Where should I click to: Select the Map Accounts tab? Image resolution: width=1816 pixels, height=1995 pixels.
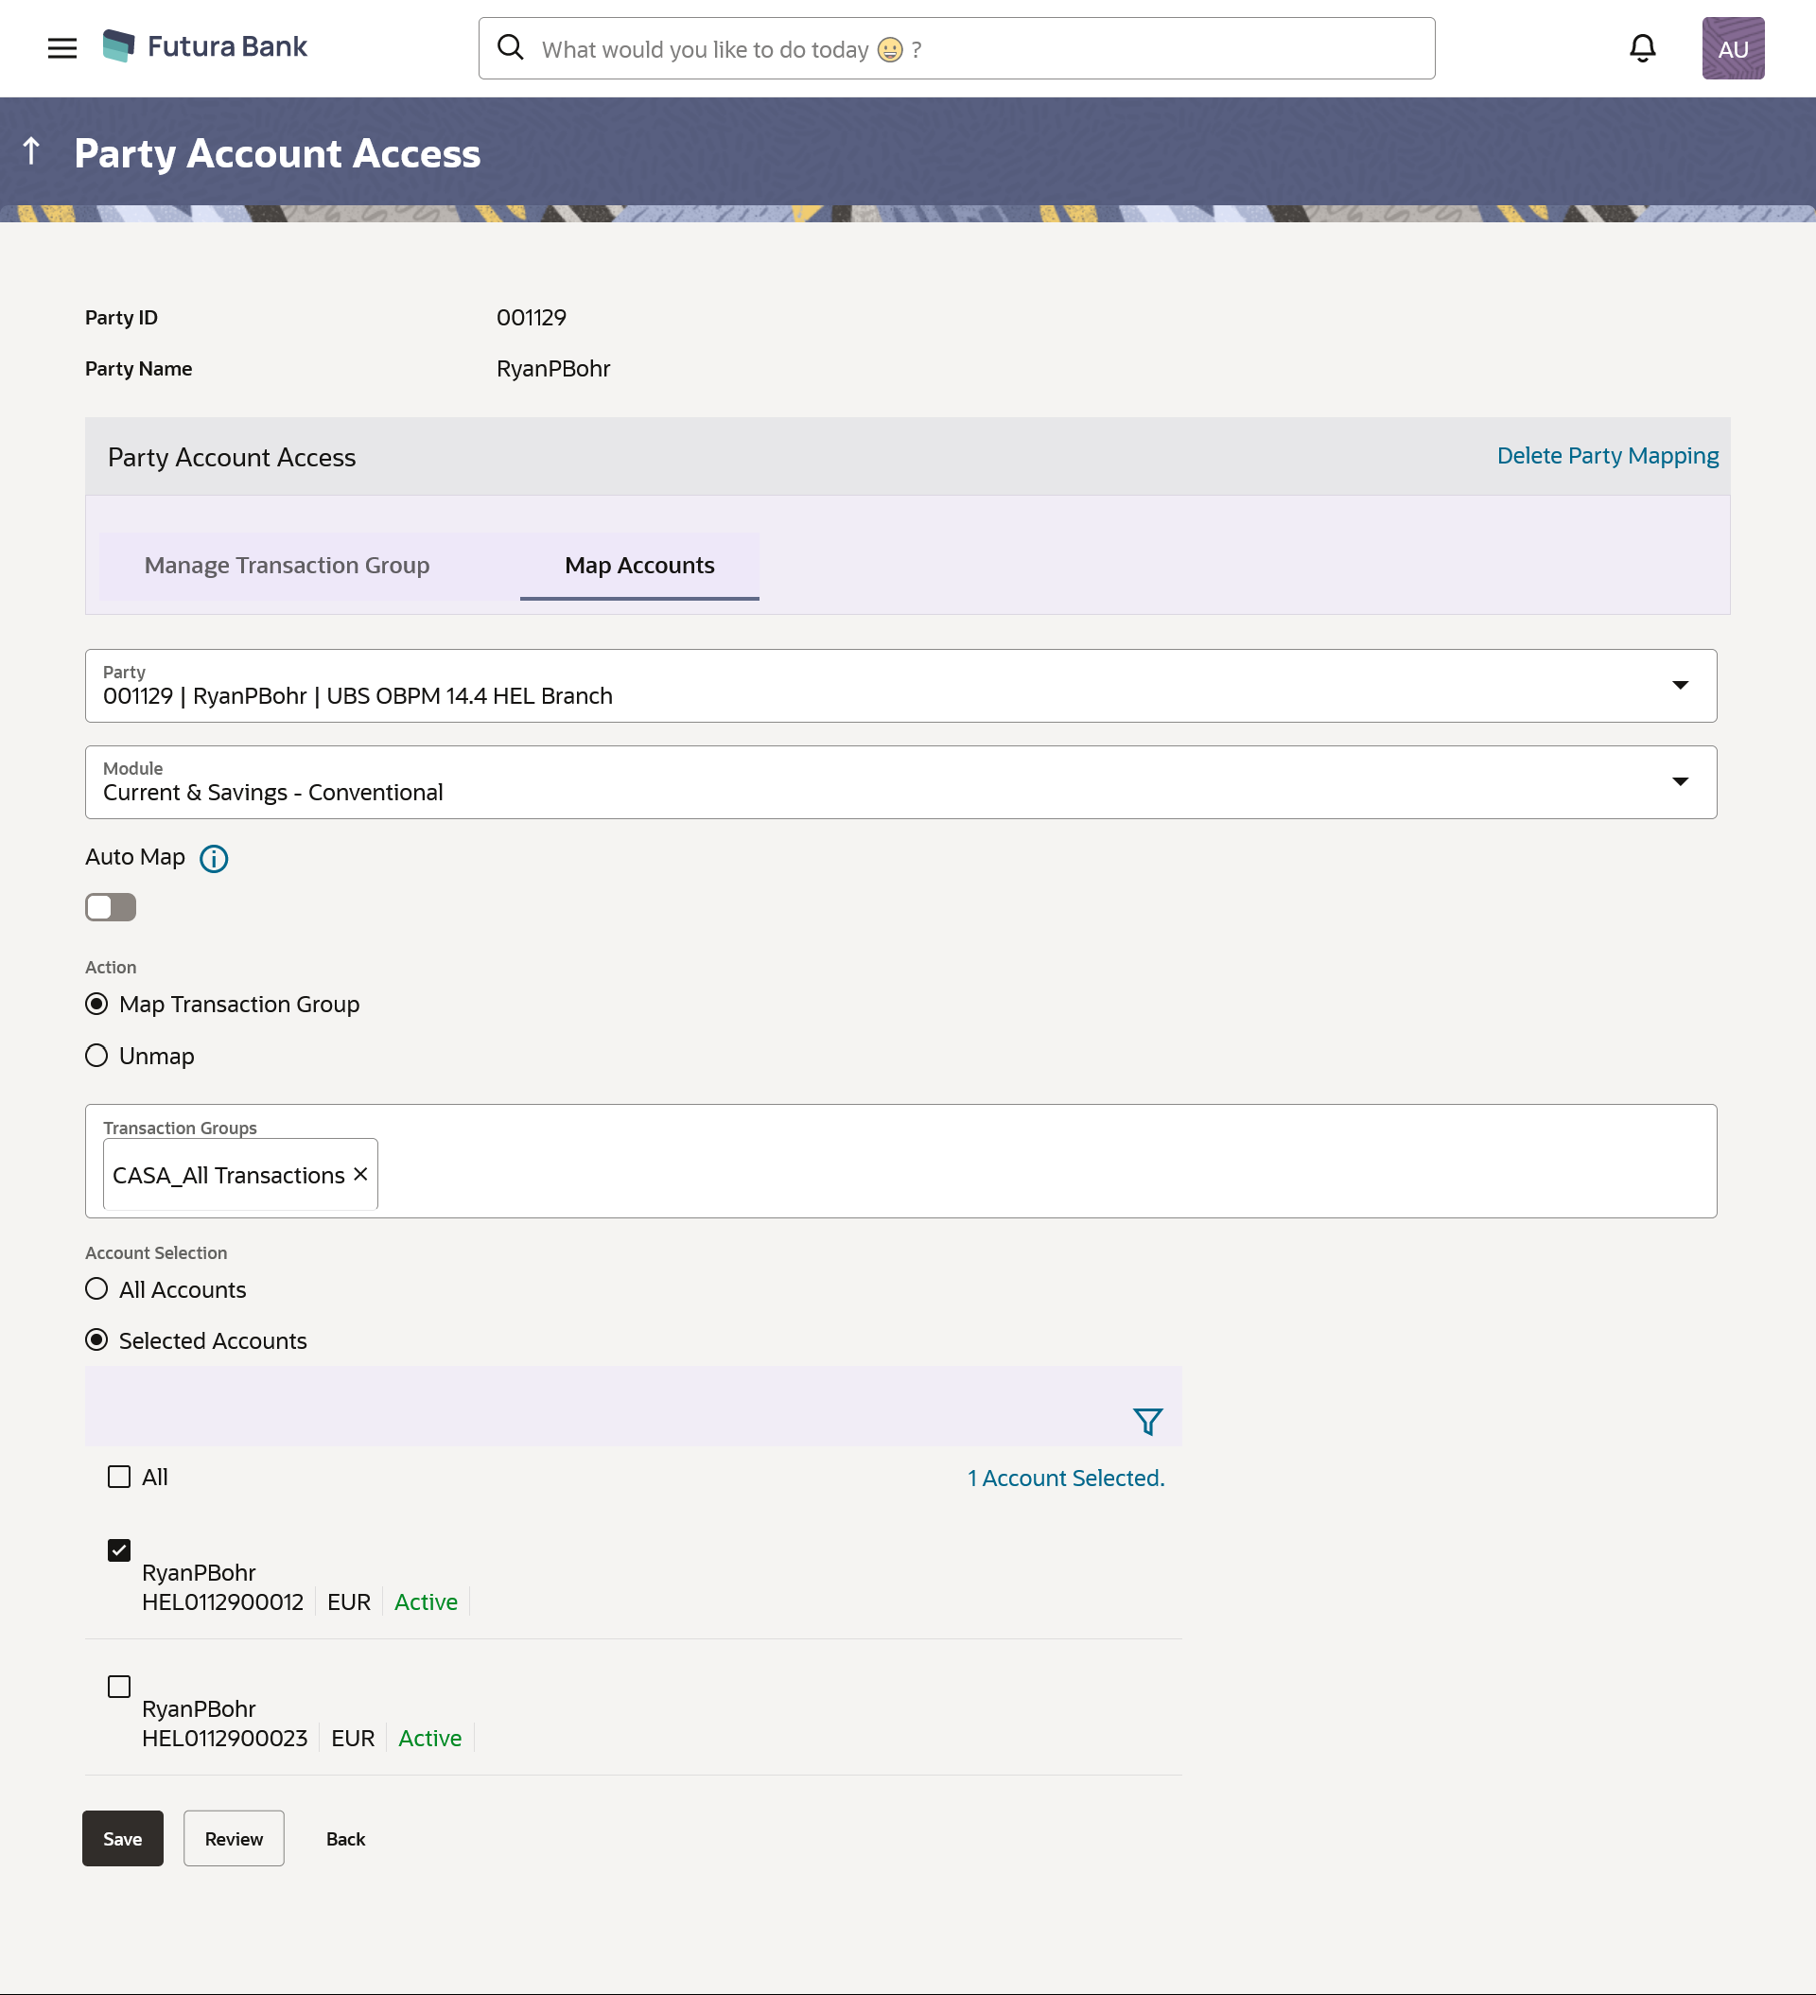pyautogui.click(x=639, y=565)
